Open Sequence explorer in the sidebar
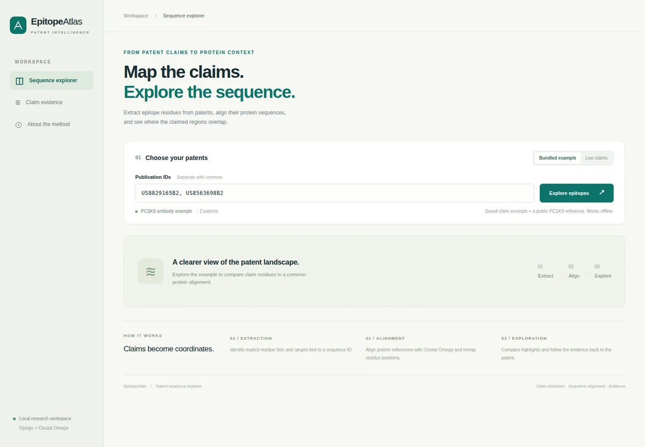The height and width of the screenshot is (447, 645). pos(52,80)
